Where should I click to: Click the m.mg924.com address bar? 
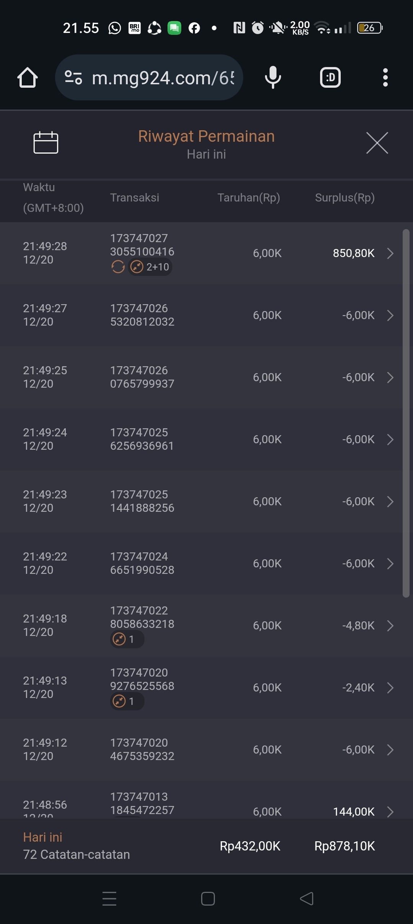tap(163, 78)
